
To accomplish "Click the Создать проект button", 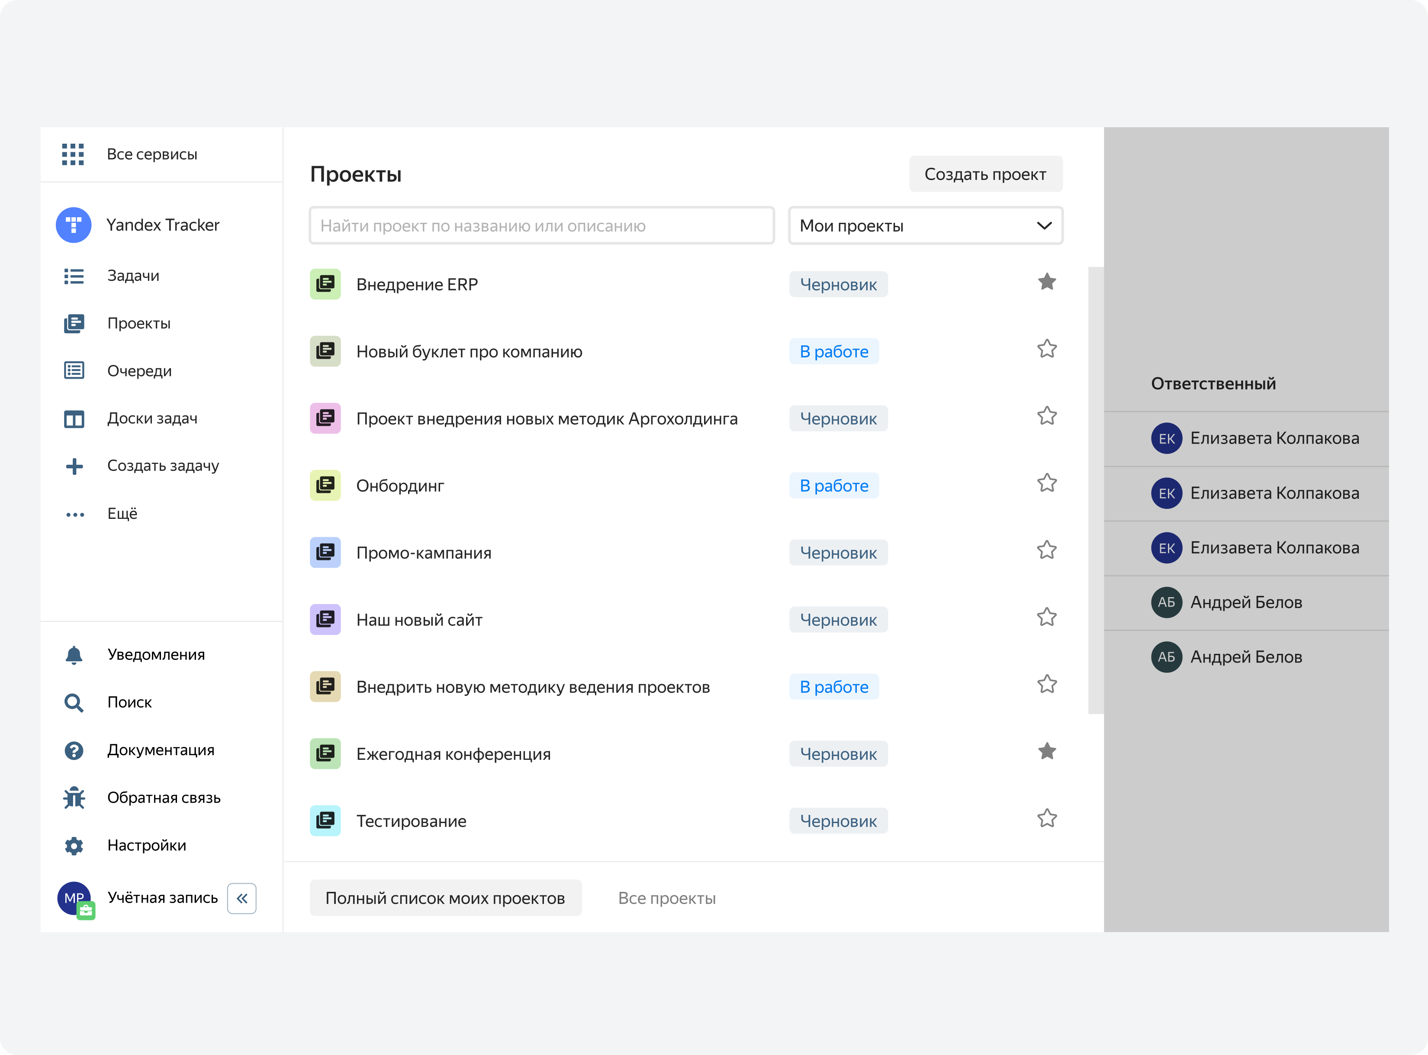I will 985,174.
